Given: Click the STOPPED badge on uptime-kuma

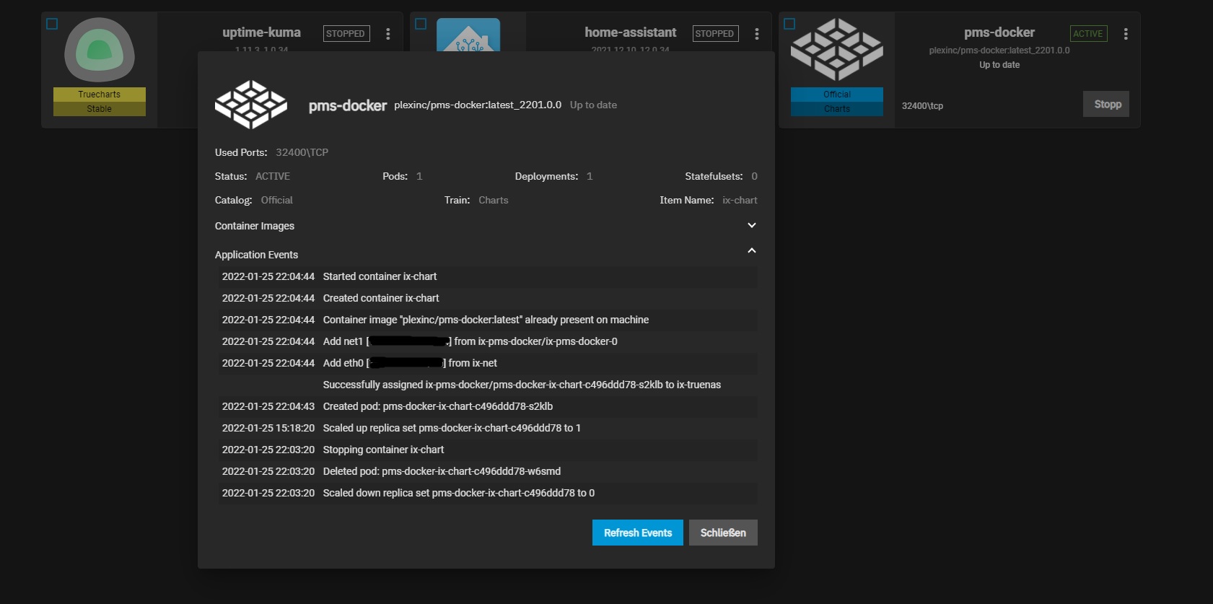Looking at the screenshot, I should point(346,33).
